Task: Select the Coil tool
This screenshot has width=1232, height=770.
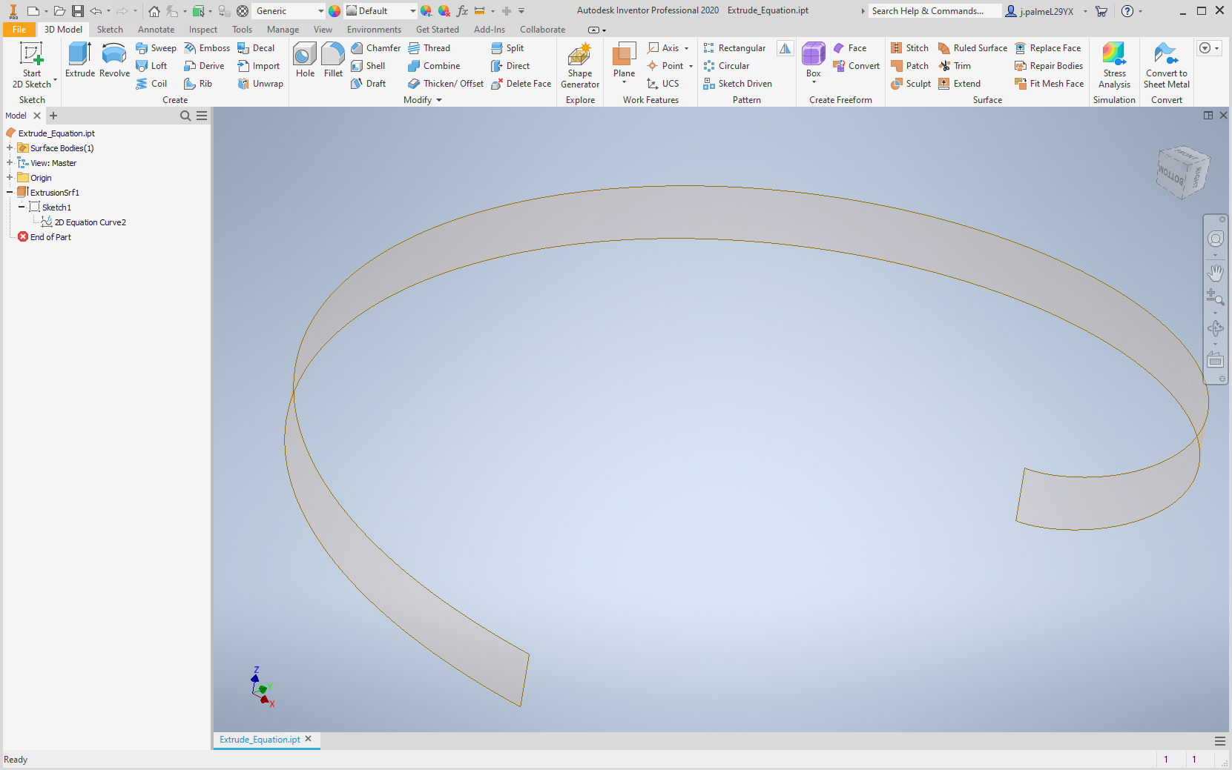Action: click(x=151, y=84)
